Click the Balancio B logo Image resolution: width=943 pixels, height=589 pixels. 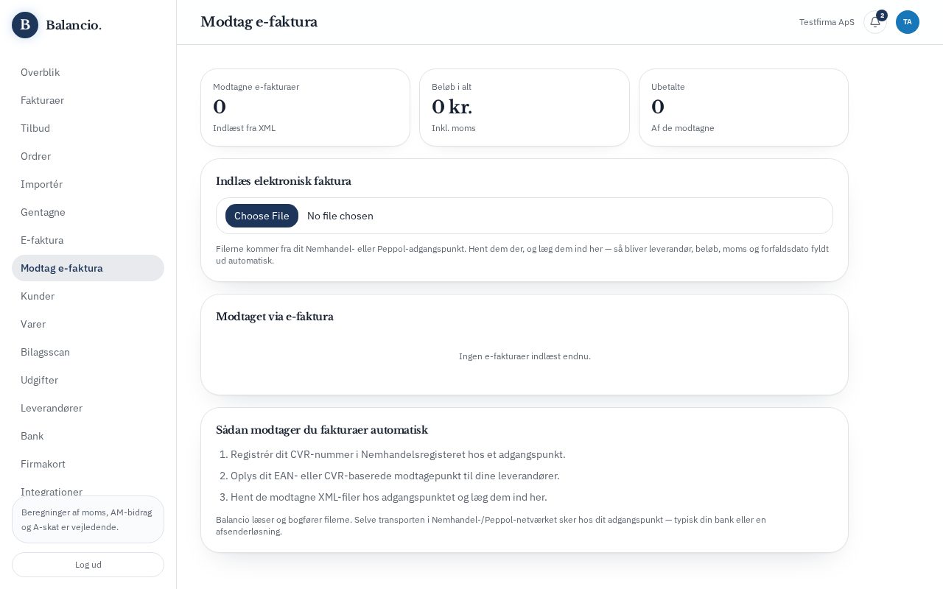click(x=25, y=25)
